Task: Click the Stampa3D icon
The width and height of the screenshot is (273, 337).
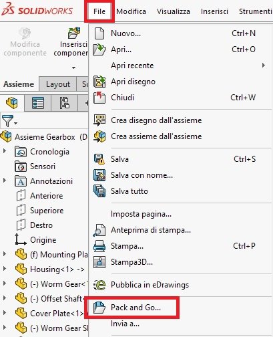Action: pos(99,262)
